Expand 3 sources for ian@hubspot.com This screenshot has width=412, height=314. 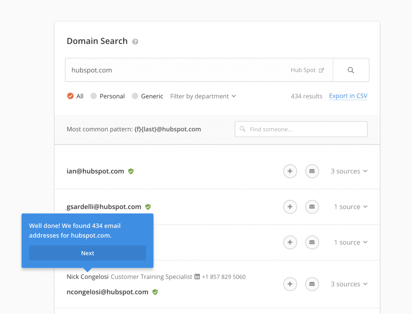click(349, 171)
